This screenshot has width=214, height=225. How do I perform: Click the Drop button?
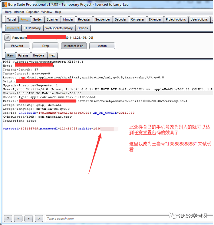[x=45, y=46]
